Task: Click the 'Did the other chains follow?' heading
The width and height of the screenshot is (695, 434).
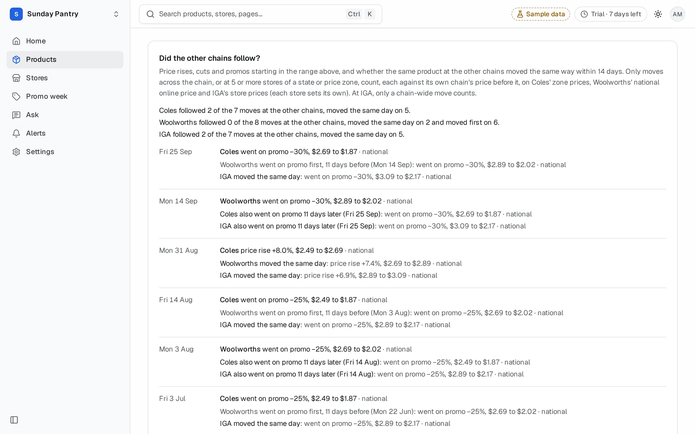Action: (209, 58)
